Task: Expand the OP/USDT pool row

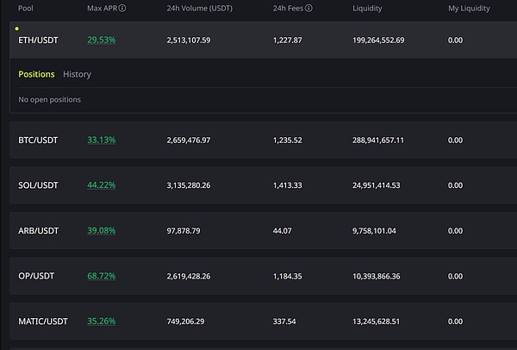Action: click(36, 276)
